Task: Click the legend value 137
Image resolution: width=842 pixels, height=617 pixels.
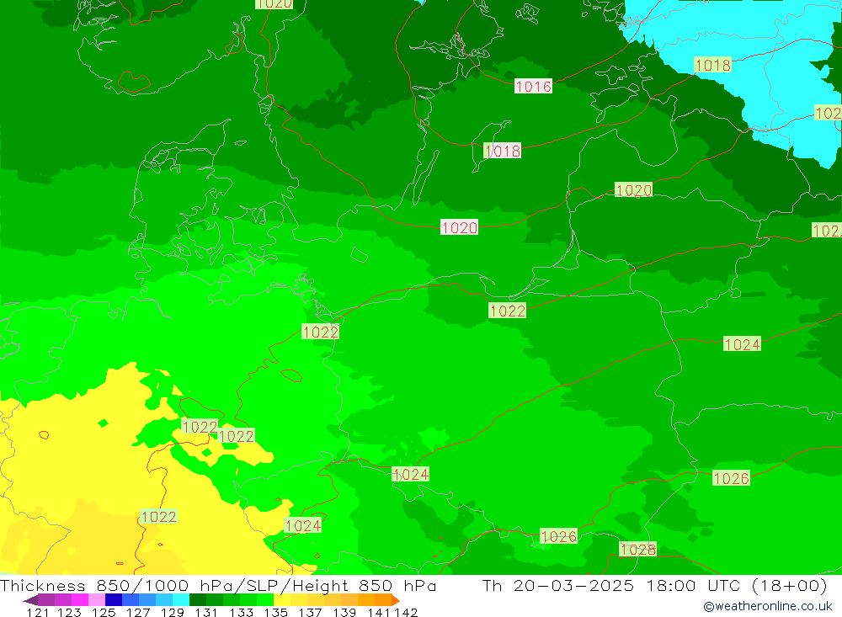Action: pos(310,612)
